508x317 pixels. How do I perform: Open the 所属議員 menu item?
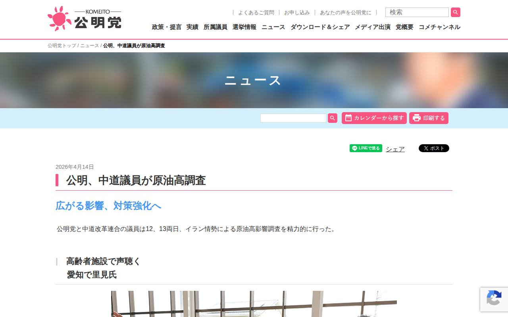tap(216, 27)
